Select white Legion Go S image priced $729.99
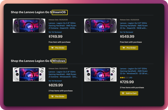The width and height of the screenshot is (168, 110). click(100, 74)
